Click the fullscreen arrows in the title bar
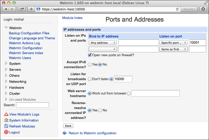Image resolution: width=209 pixels, height=140 pixels. (206, 3)
